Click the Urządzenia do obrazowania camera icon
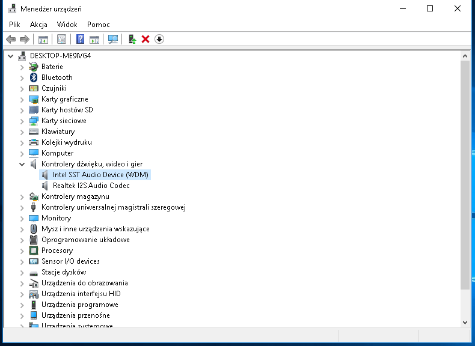The height and width of the screenshot is (346, 475). [x=34, y=283]
